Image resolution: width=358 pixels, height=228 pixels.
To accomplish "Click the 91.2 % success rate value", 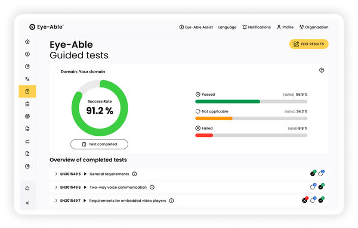I will point(100,111).
